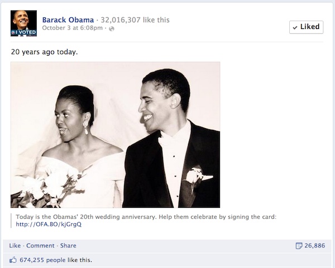Open the black-and-white wedding photo

115,135
